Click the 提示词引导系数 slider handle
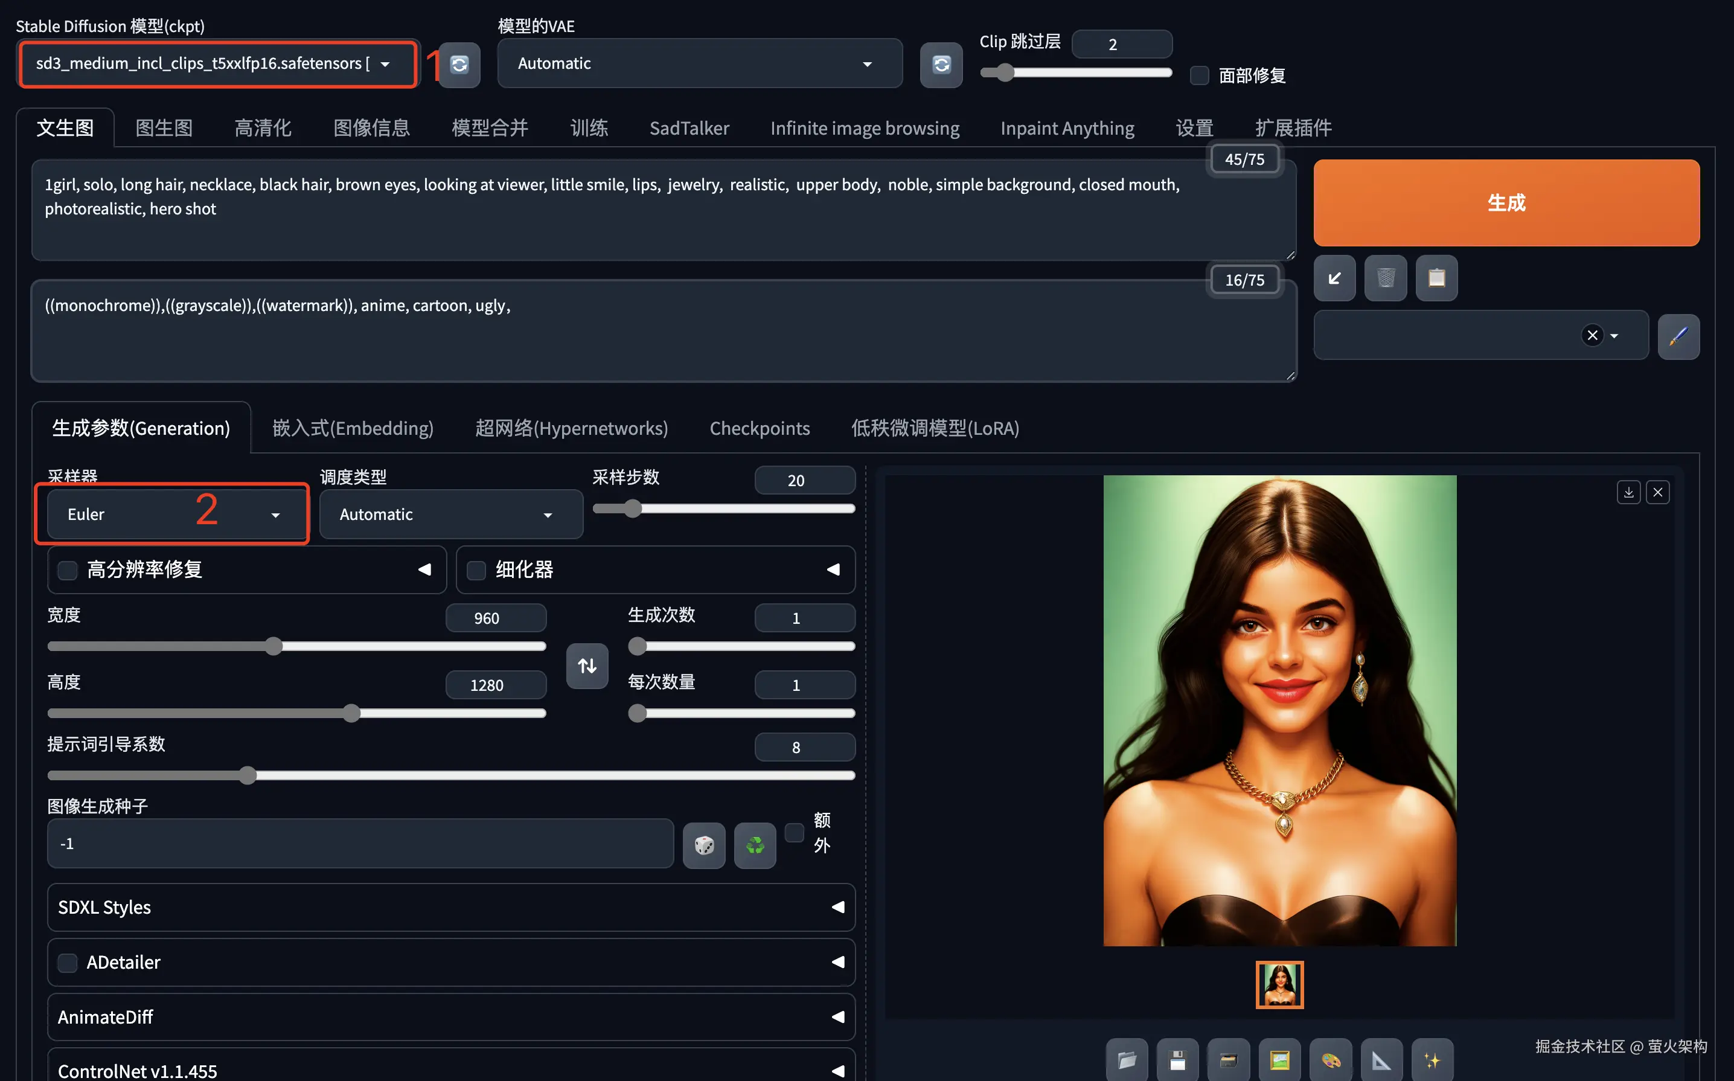The height and width of the screenshot is (1081, 1734). pos(248,775)
